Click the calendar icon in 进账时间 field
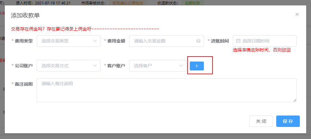 coord(238,41)
